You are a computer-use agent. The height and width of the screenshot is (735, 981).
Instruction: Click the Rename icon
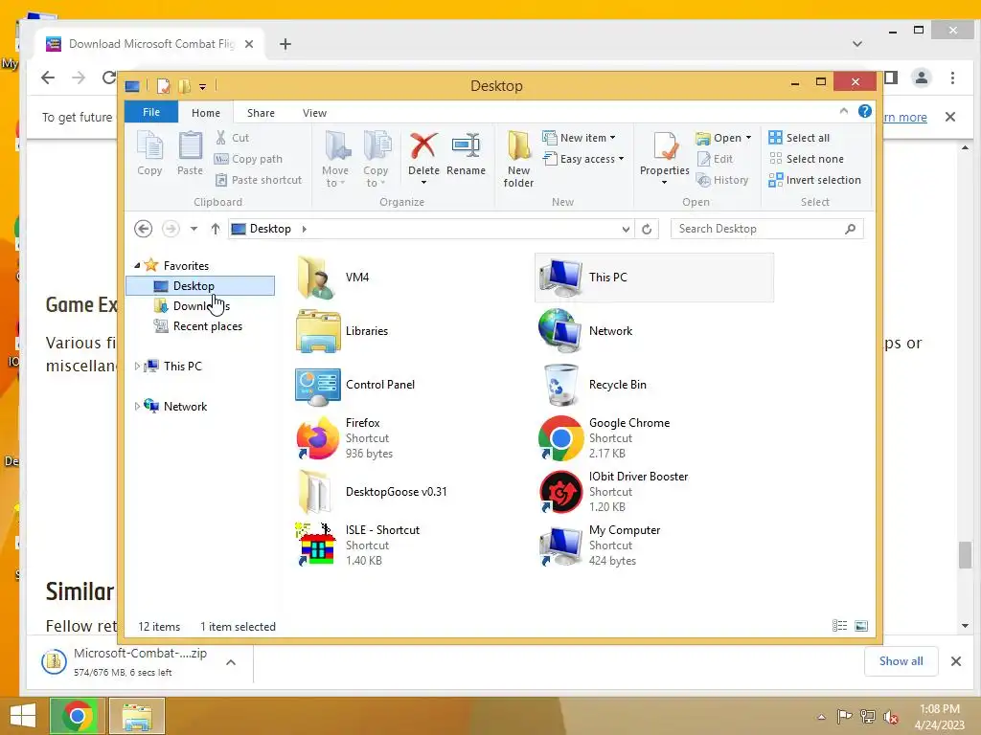pyautogui.click(x=467, y=153)
